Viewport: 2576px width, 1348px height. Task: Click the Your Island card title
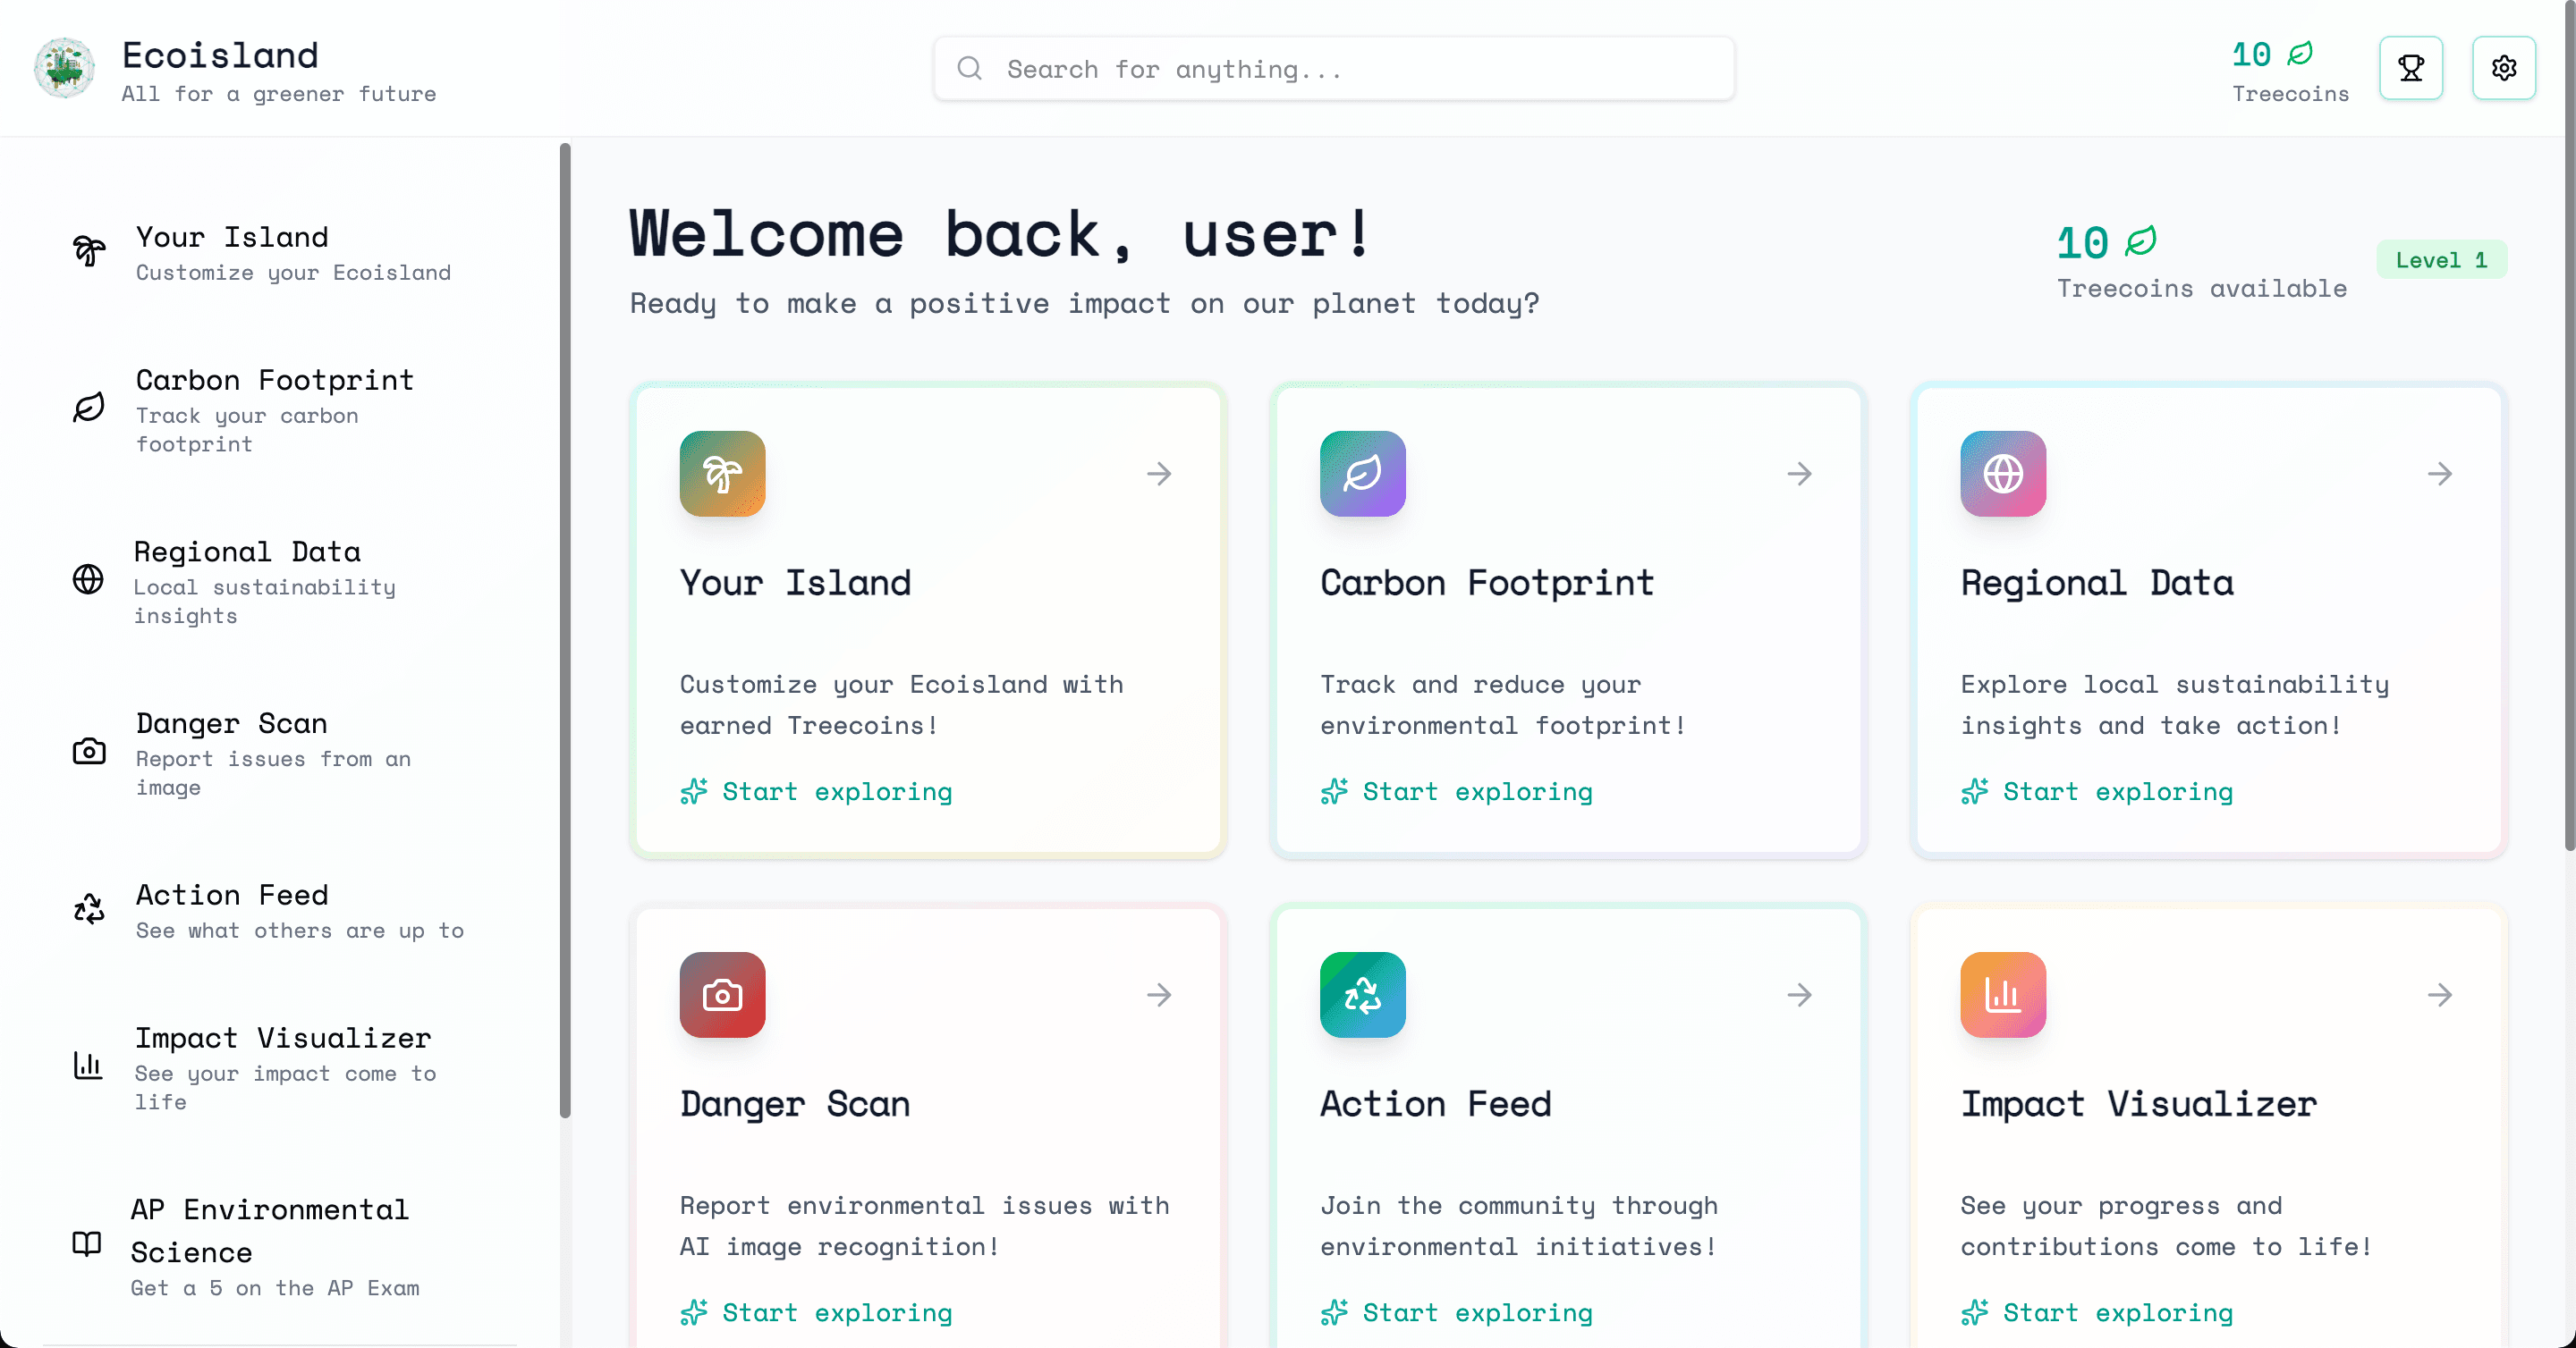(795, 583)
